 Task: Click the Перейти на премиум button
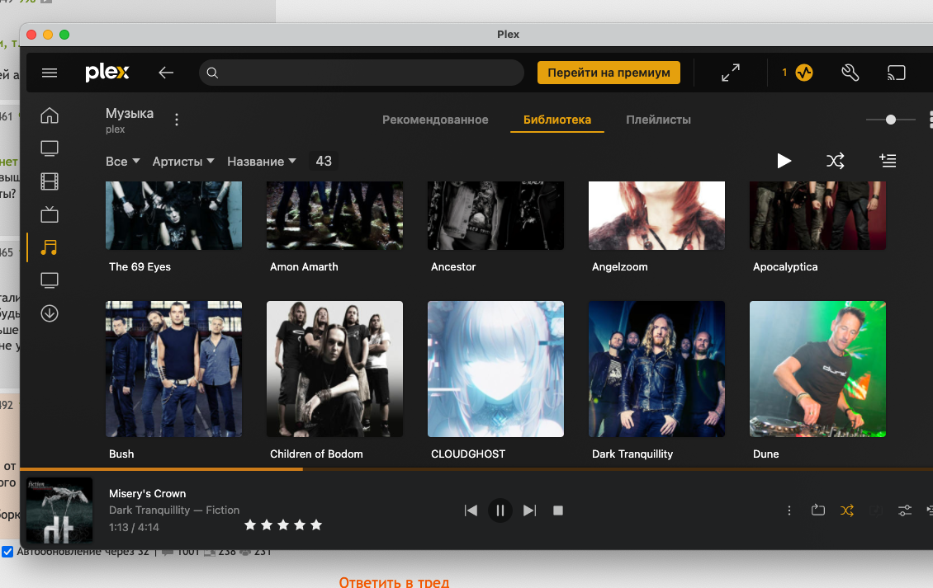609,73
